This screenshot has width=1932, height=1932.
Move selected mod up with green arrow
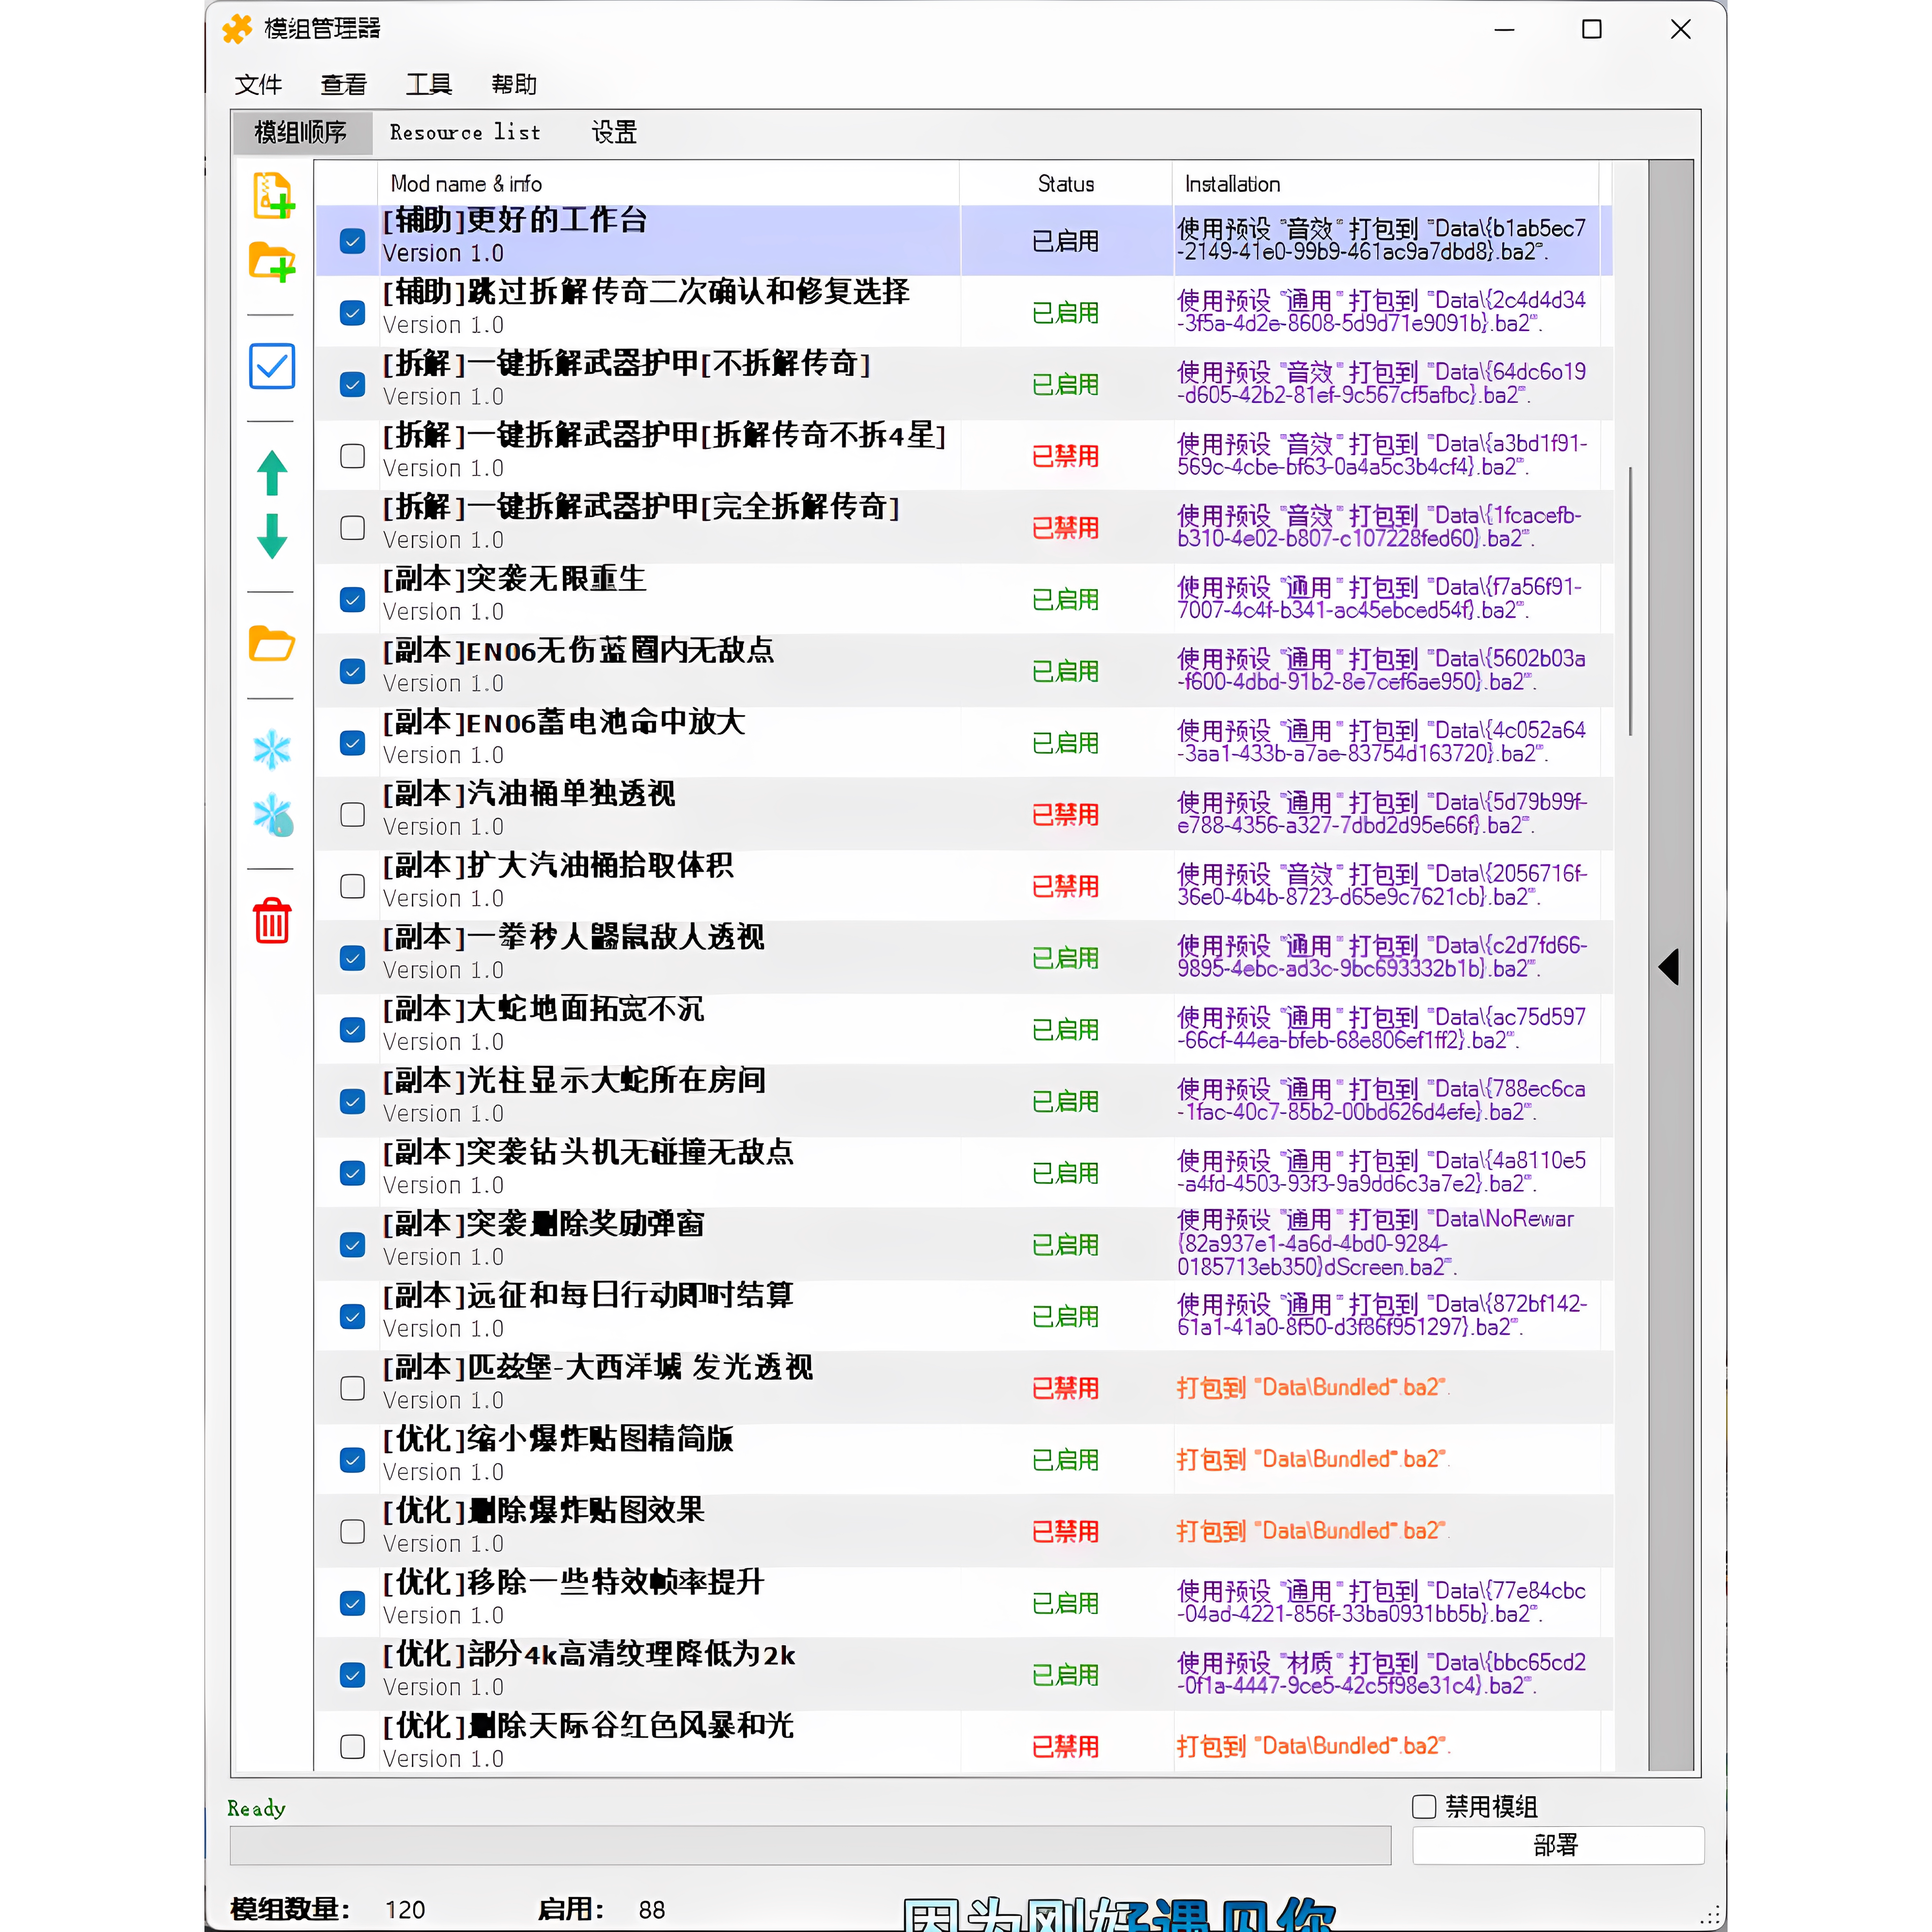coord(272,473)
